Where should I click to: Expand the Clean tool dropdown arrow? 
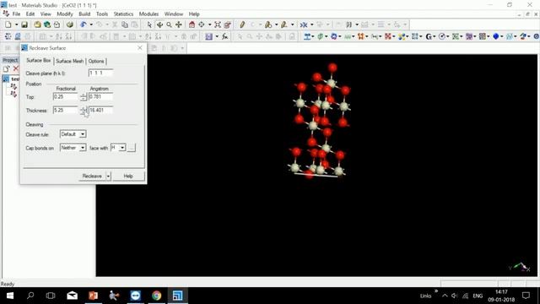click(x=312, y=24)
